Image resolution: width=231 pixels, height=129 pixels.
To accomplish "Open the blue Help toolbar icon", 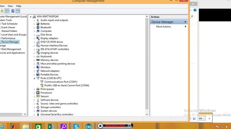I will click(x=13, y=11).
